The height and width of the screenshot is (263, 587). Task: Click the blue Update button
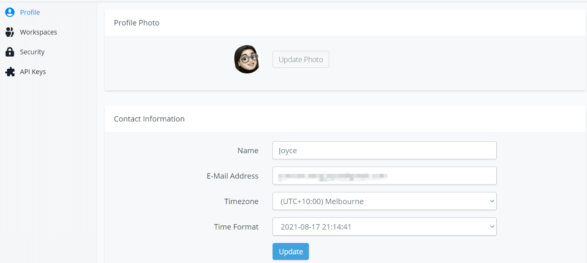pos(291,252)
